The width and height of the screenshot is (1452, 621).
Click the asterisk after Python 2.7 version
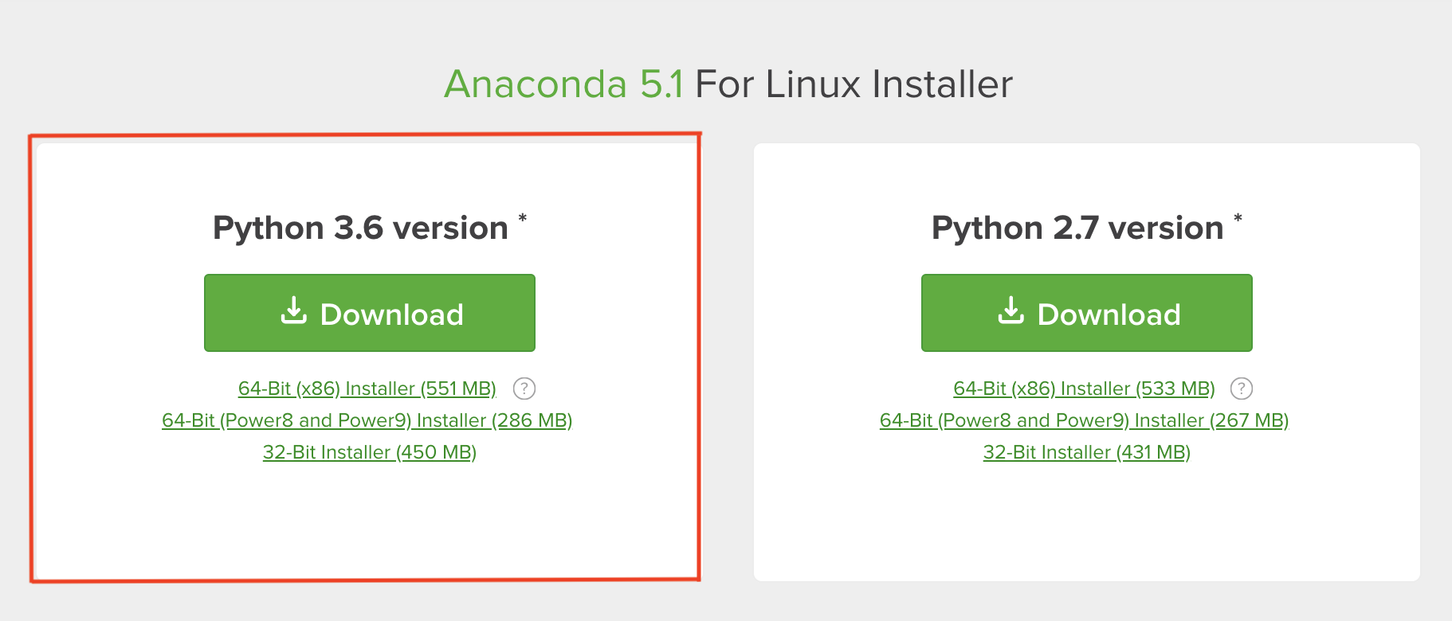(1238, 218)
